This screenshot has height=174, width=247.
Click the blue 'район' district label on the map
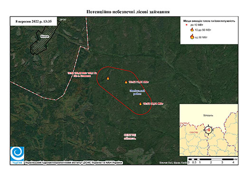coord(137,92)
